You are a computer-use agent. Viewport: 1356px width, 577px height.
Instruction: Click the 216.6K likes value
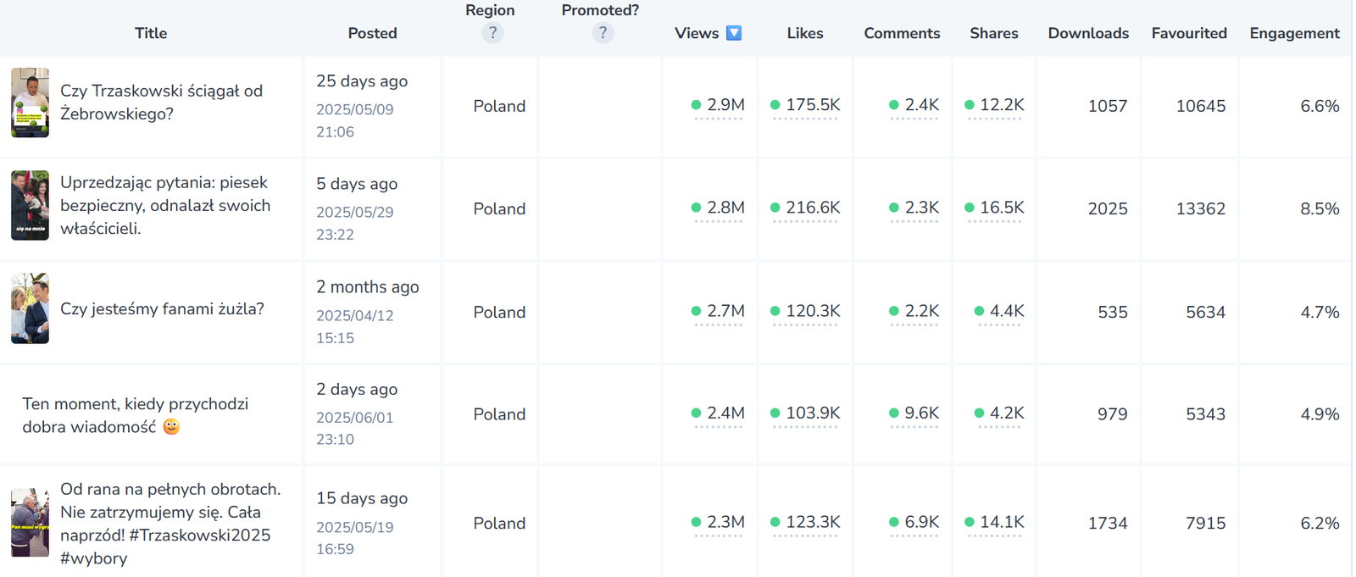(813, 208)
